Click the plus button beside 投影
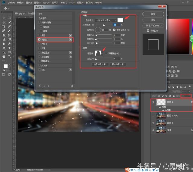This screenshot has height=172, width=193. tap(70, 70)
